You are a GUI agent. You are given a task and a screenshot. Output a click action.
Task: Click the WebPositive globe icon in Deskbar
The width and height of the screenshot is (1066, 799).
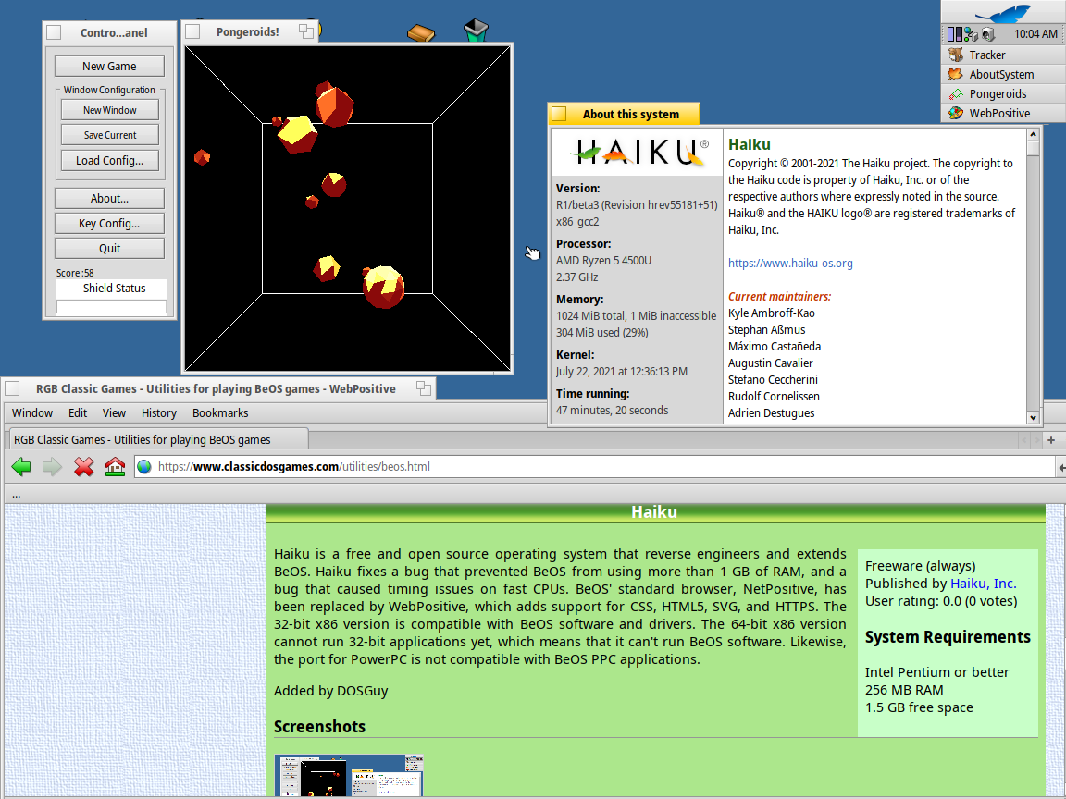pyautogui.click(x=956, y=114)
